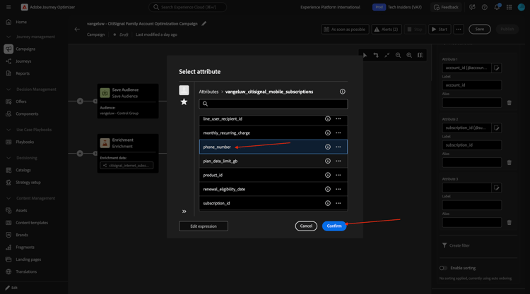Select the plan_data_limit_gb attribute row

coord(273,161)
